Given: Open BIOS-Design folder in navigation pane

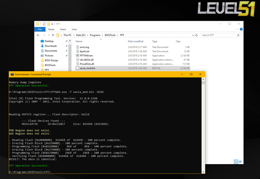Looking at the screenshot, I should point(51,60).
